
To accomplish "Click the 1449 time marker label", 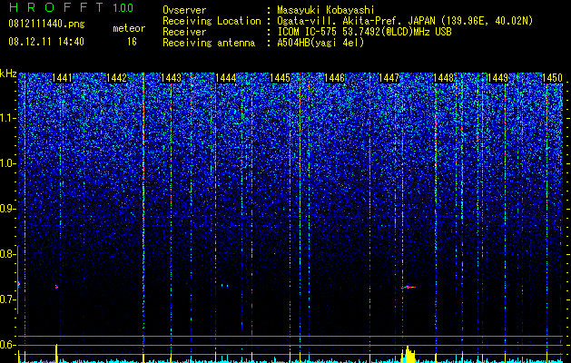I will [x=497, y=78].
